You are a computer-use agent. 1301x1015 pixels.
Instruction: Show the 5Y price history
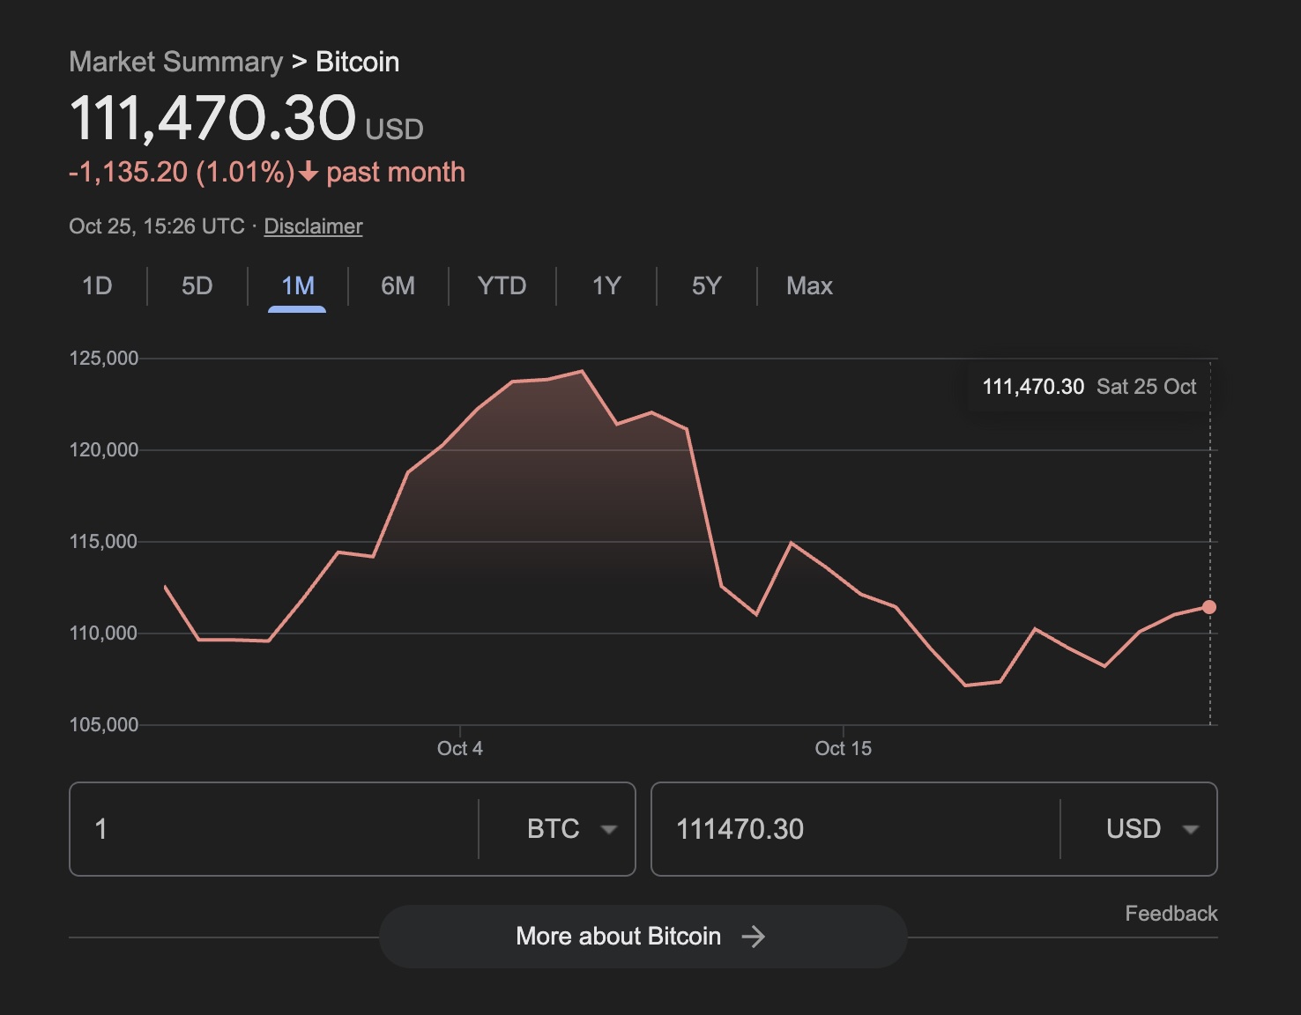pyautogui.click(x=707, y=285)
